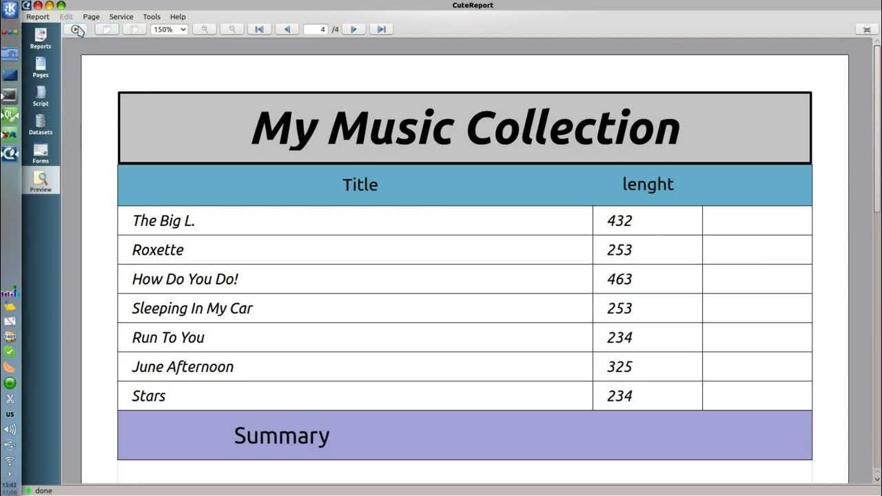Screen dimensions: 882x496
Task: Click the 'done' status bar message
Action: 43,490
